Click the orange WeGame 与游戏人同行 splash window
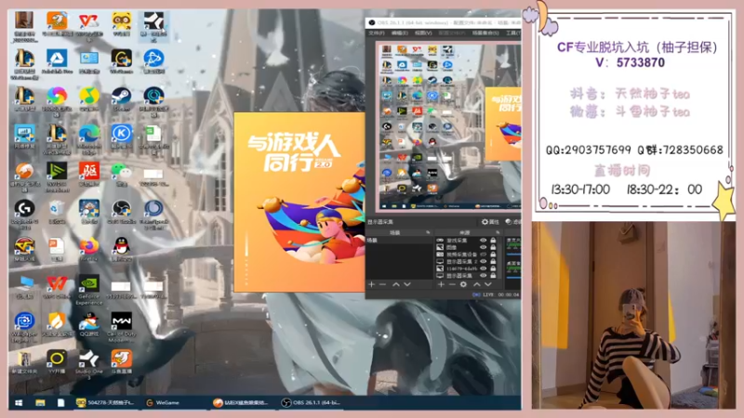Screen dimensions: 744x418 [299, 202]
